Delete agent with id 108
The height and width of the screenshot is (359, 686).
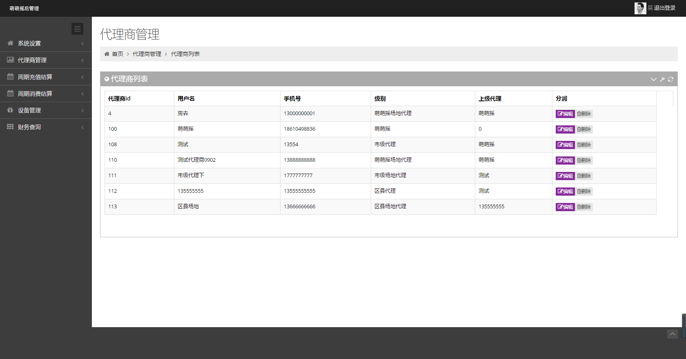584,145
